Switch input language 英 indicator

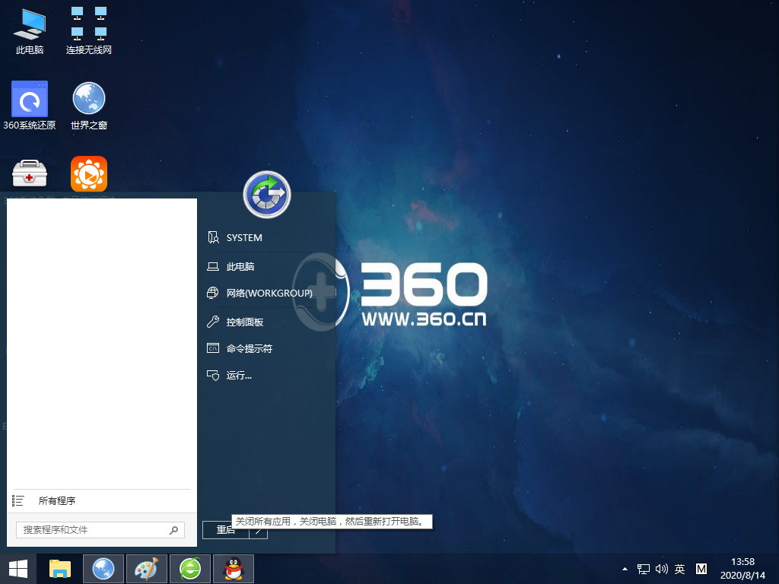[x=679, y=569]
